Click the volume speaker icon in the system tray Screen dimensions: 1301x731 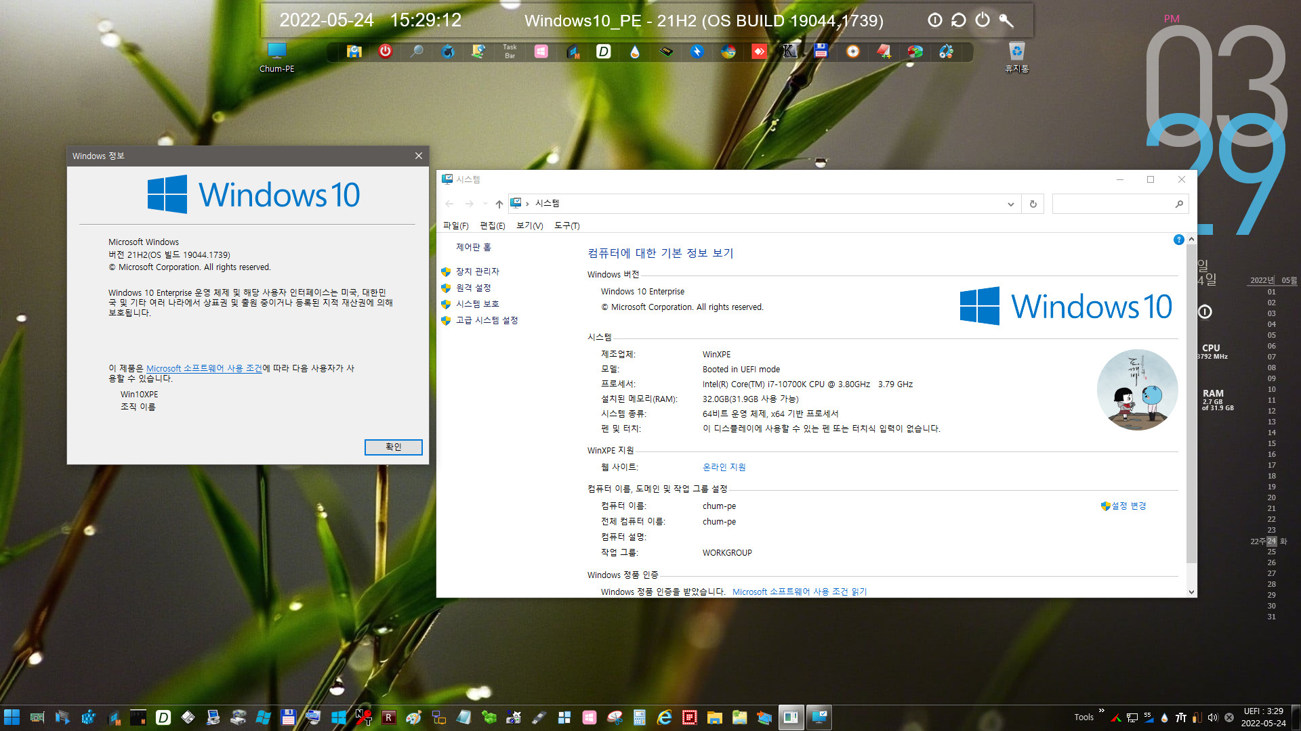pyautogui.click(x=1213, y=717)
